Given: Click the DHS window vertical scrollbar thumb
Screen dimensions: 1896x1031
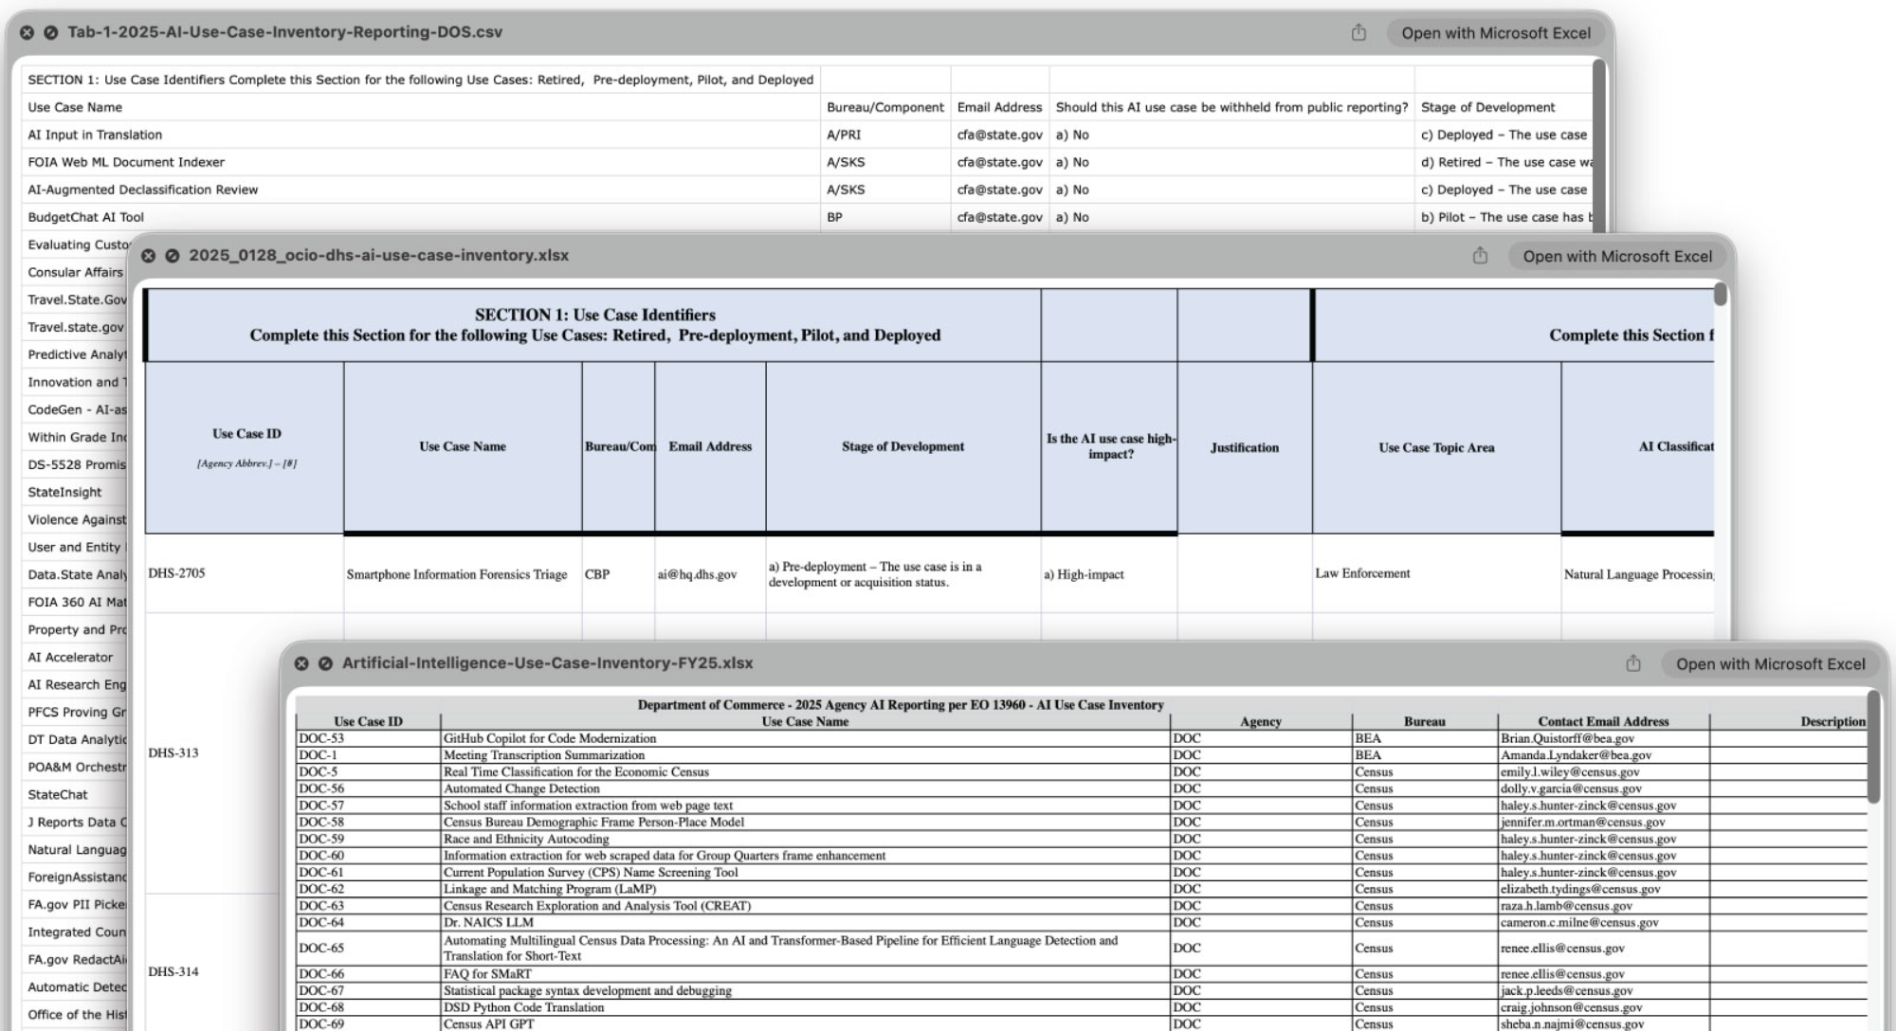Looking at the screenshot, I should [x=1721, y=295].
